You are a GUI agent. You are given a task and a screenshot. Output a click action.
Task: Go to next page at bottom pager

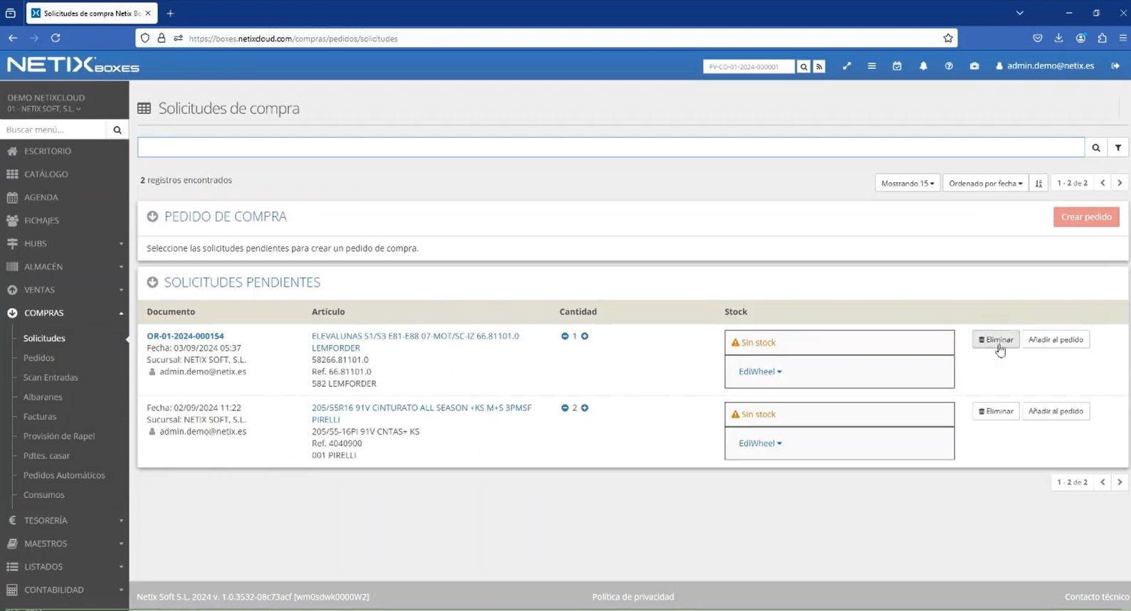[x=1120, y=482]
